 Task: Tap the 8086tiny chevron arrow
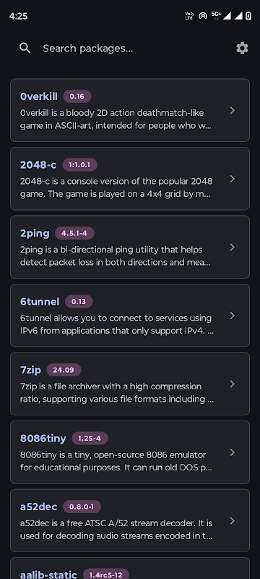pyautogui.click(x=232, y=452)
